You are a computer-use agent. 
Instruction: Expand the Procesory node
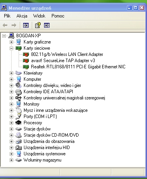click(x=11, y=123)
